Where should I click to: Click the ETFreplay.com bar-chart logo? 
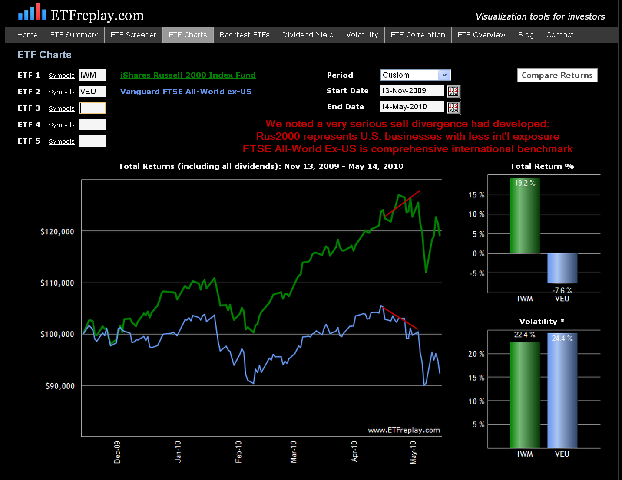coord(32,12)
